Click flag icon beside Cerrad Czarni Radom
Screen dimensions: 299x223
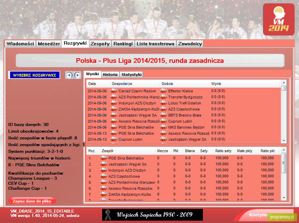114,91
